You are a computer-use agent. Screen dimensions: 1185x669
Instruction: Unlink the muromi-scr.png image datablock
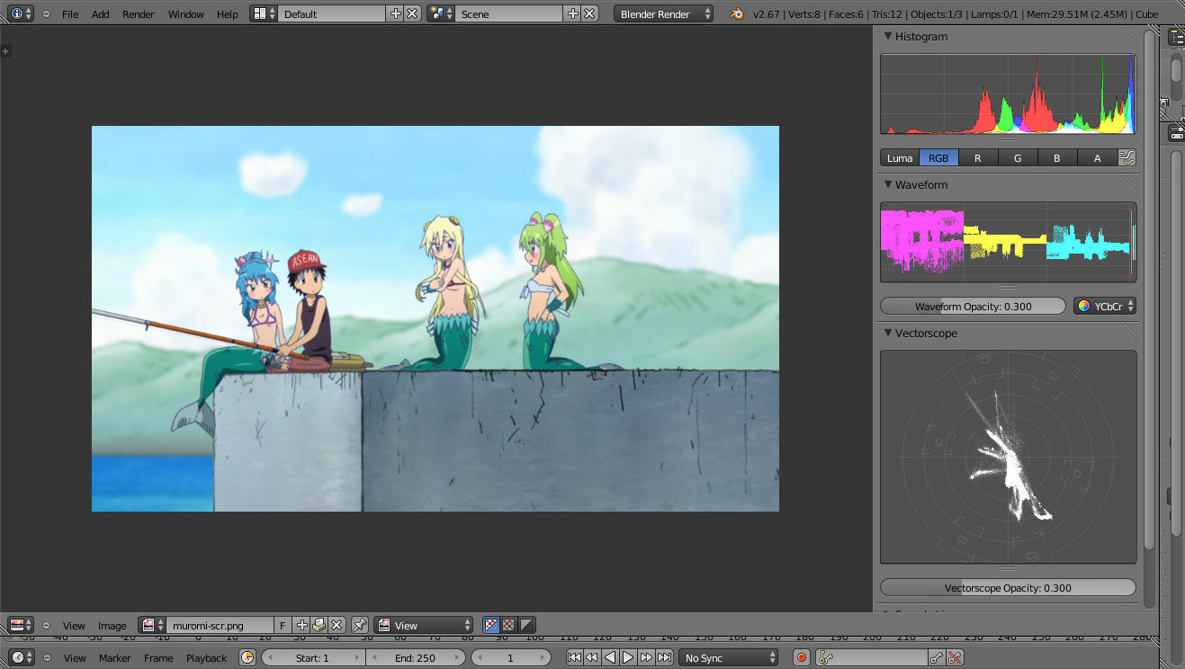point(337,625)
